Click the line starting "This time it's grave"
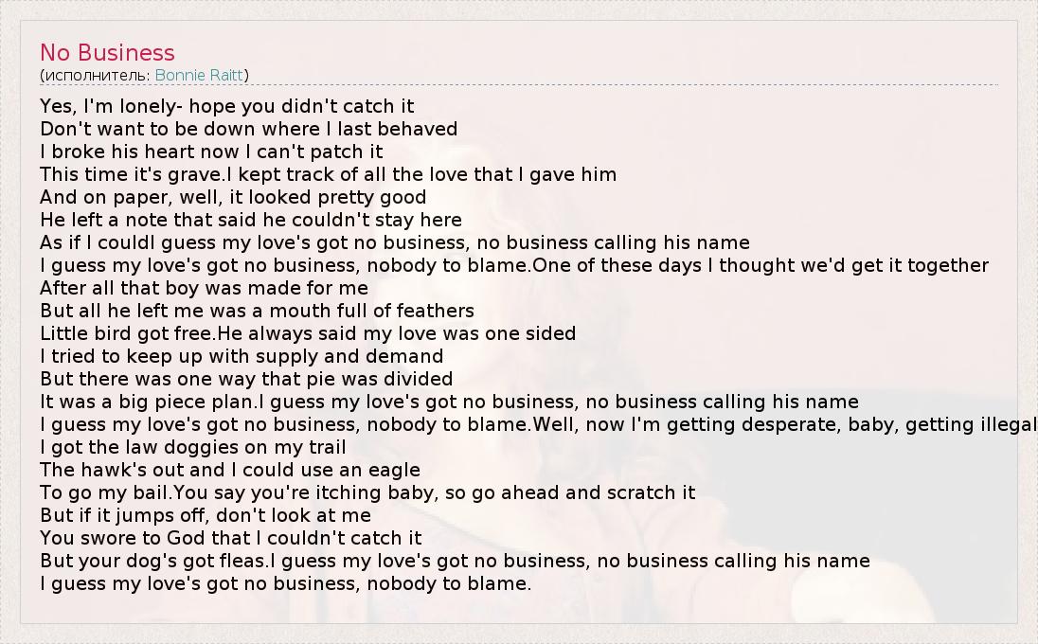The width and height of the screenshot is (1038, 644). 328,174
